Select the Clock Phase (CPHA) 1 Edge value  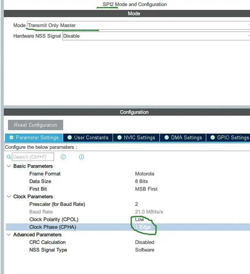click(x=143, y=227)
